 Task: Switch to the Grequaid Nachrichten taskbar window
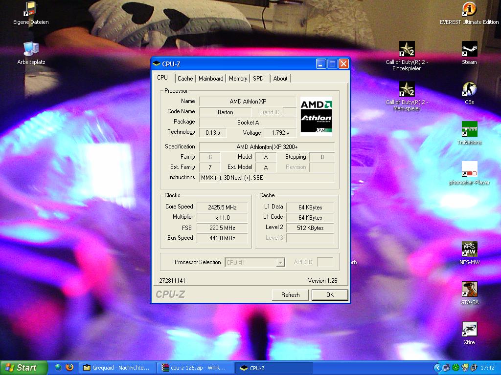116,368
